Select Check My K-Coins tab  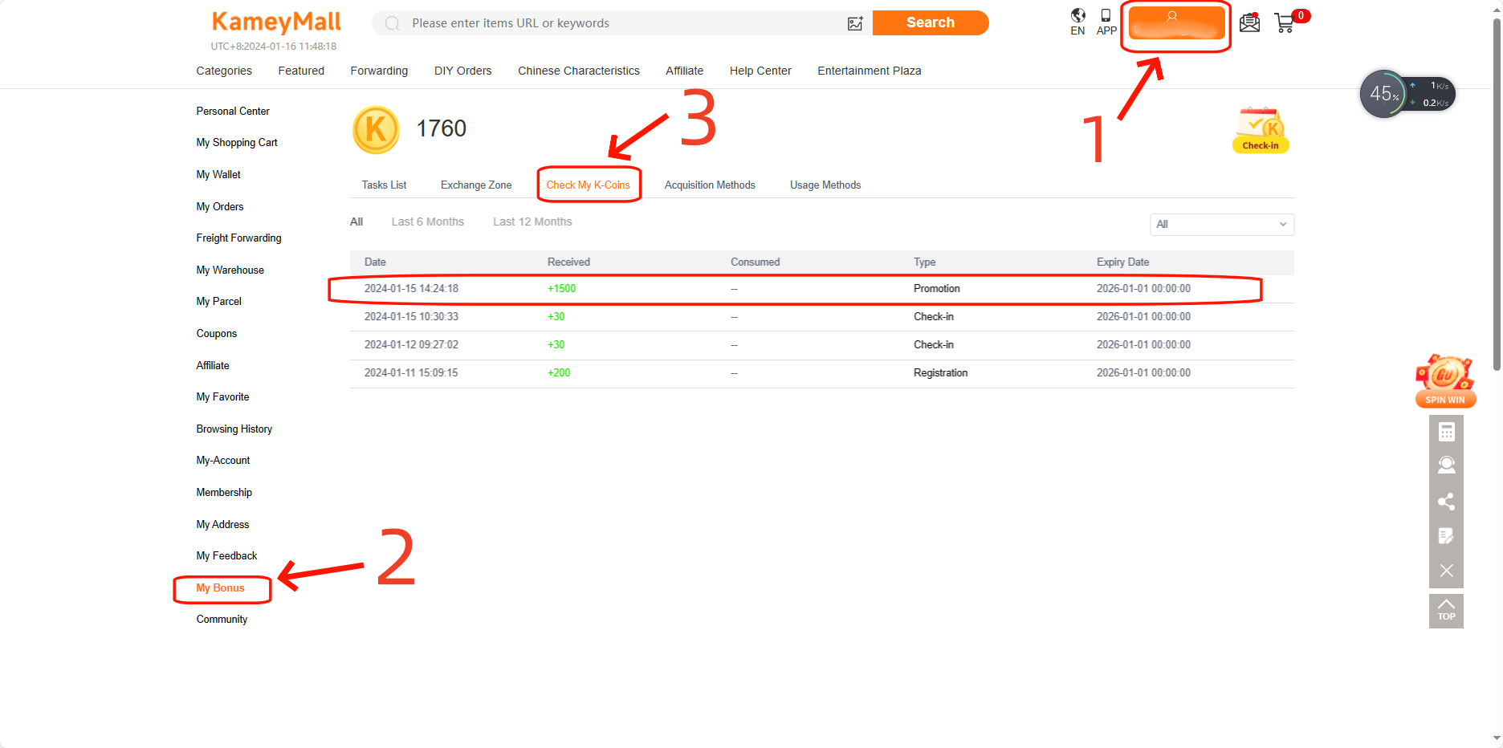[589, 185]
